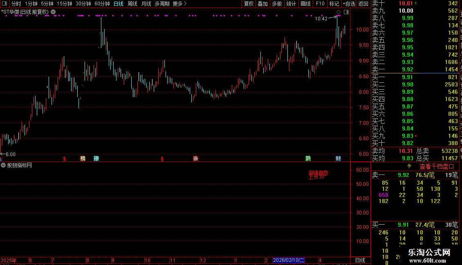Click the 246 bid queue quantity

384,232
